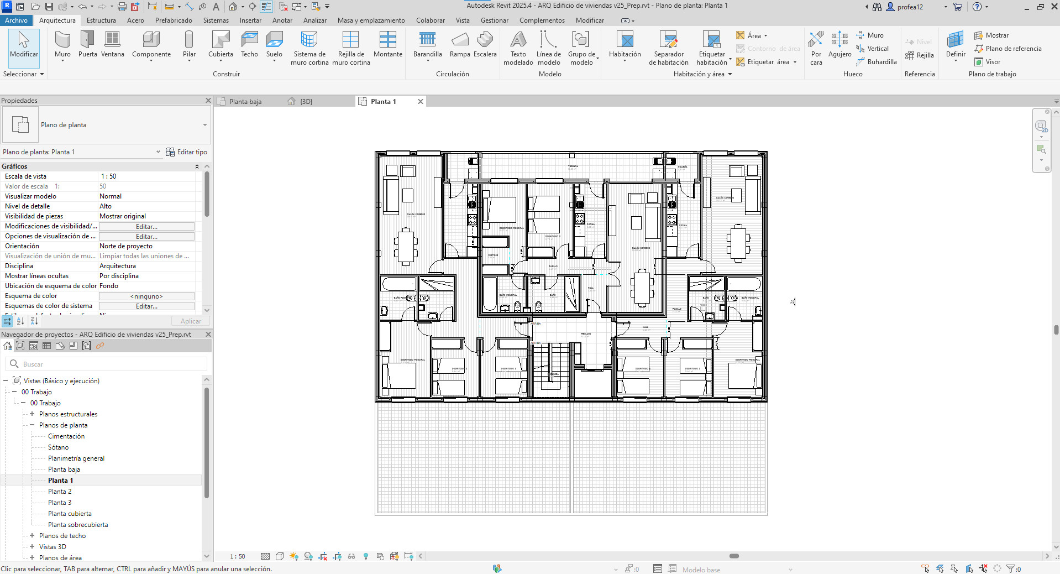Collapse the Planos de planta node

tap(32, 425)
